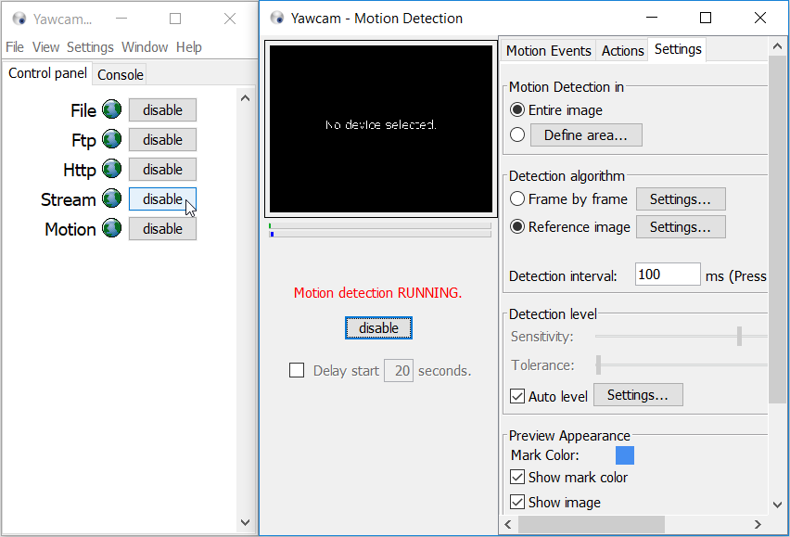Click control panel scroll down arrow
The image size is (790, 537).
(x=246, y=522)
